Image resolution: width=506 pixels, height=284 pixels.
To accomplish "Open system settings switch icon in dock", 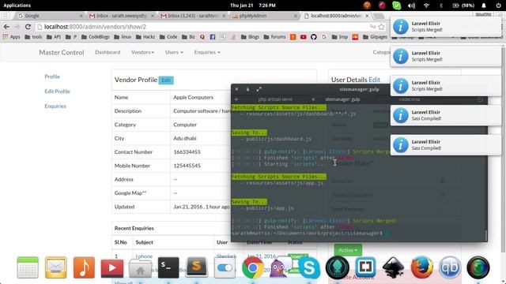I will coord(225,268).
